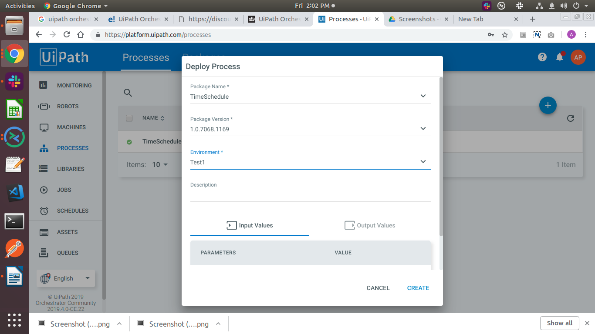Expand the Environment dropdown
This screenshot has height=334, width=595.
pos(423,162)
